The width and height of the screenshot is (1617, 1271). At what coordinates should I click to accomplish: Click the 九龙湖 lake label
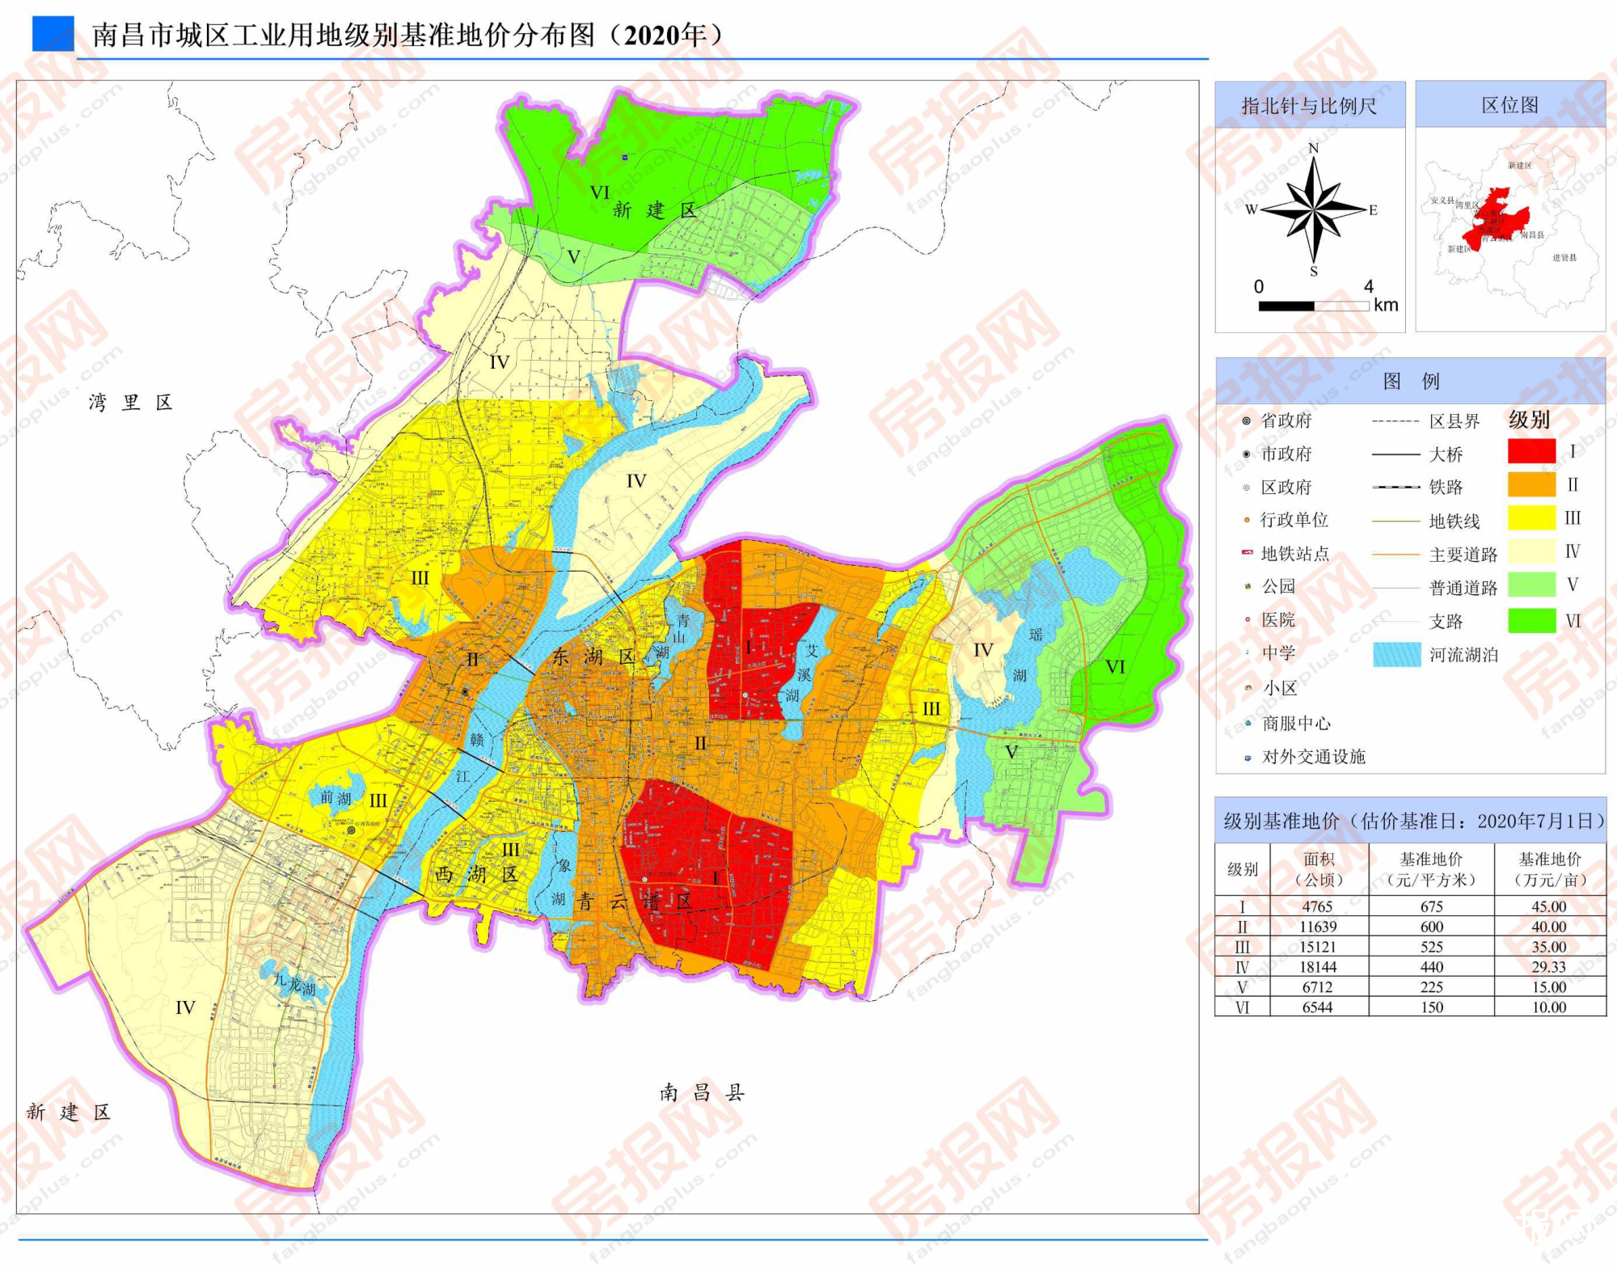tap(293, 985)
